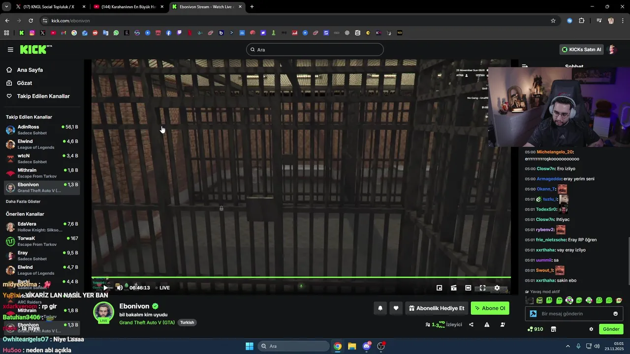Open the browser extensions puzzle icon
The image size is (630, 354).
(581, 21)
